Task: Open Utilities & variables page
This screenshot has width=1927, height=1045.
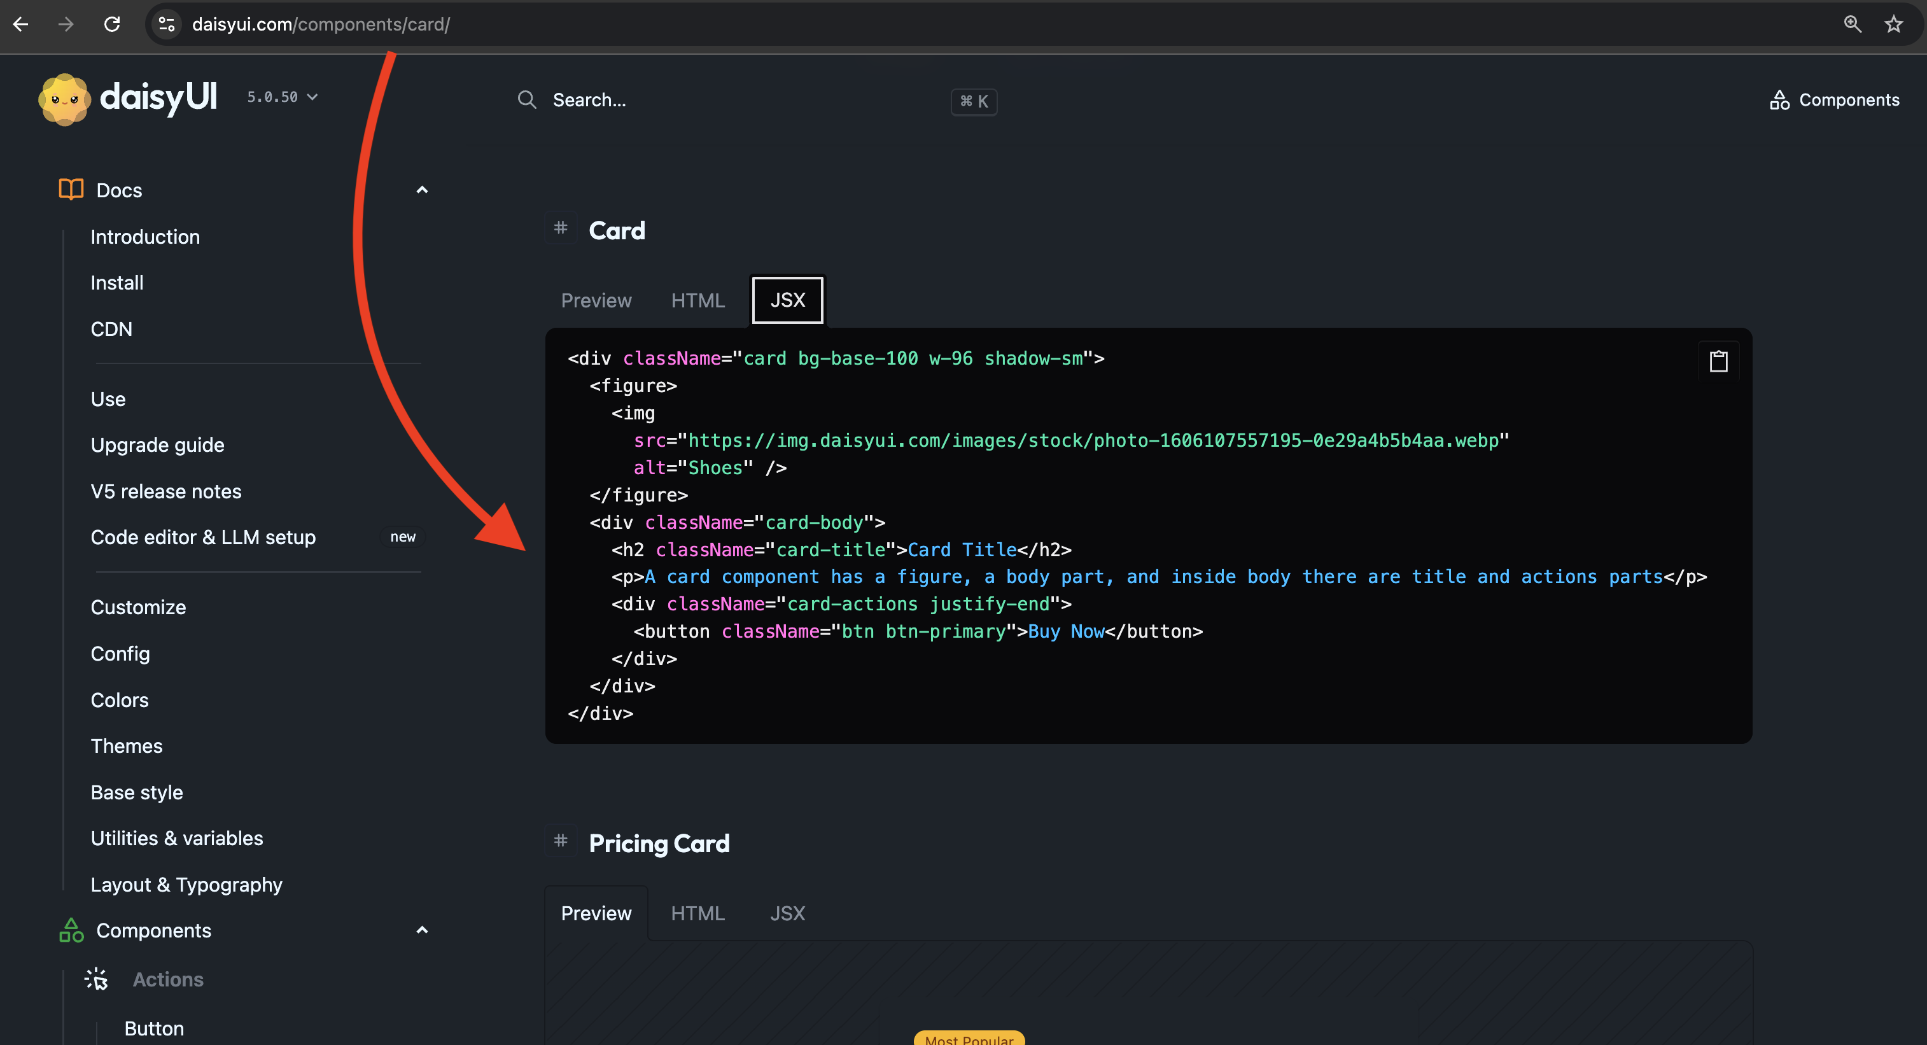Action: [x=176, y=838]
